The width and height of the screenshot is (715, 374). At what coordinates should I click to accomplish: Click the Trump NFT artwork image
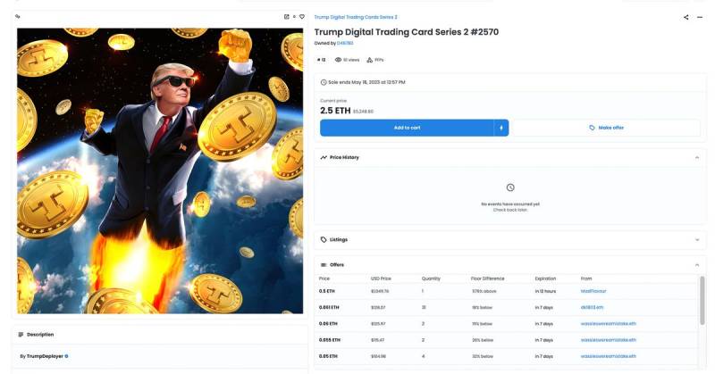click(x=160, y=170)
